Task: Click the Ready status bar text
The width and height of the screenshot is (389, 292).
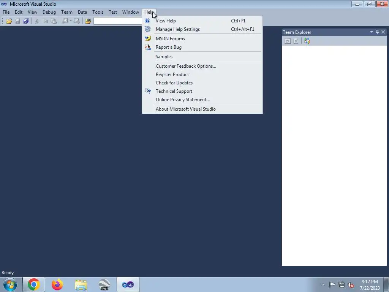Action: coord(8,272)
